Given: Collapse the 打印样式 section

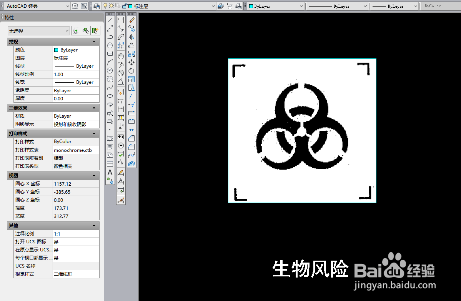Looking at the screenshot, I should coord(94,133).
